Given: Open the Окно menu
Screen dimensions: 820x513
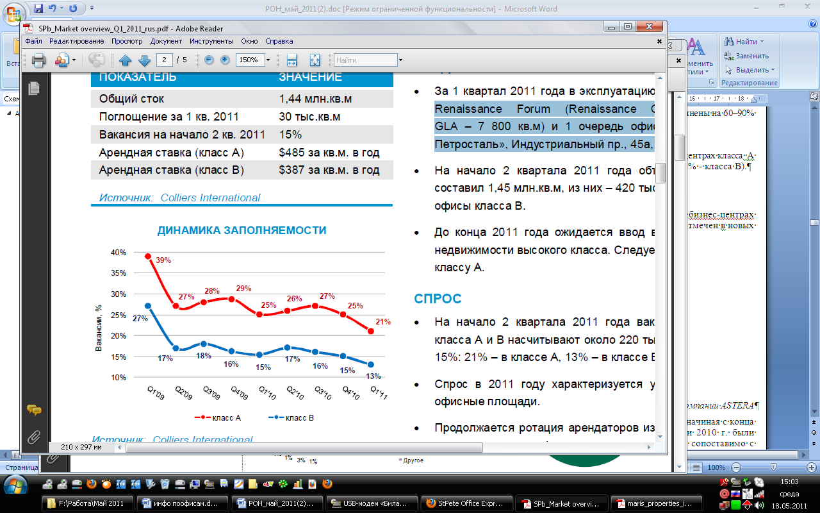Looking at the screenshot, I should click(250, 41).
